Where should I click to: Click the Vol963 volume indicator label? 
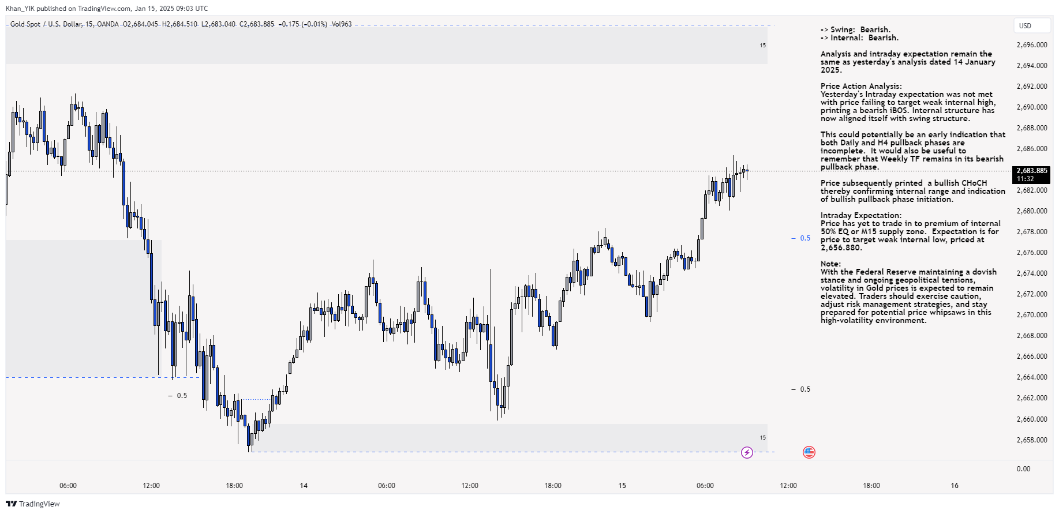342,24
